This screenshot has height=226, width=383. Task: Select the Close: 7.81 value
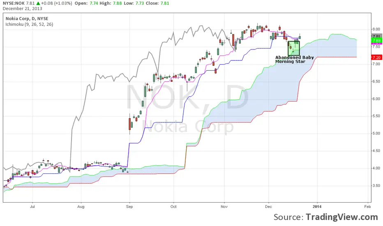point(157,3)
